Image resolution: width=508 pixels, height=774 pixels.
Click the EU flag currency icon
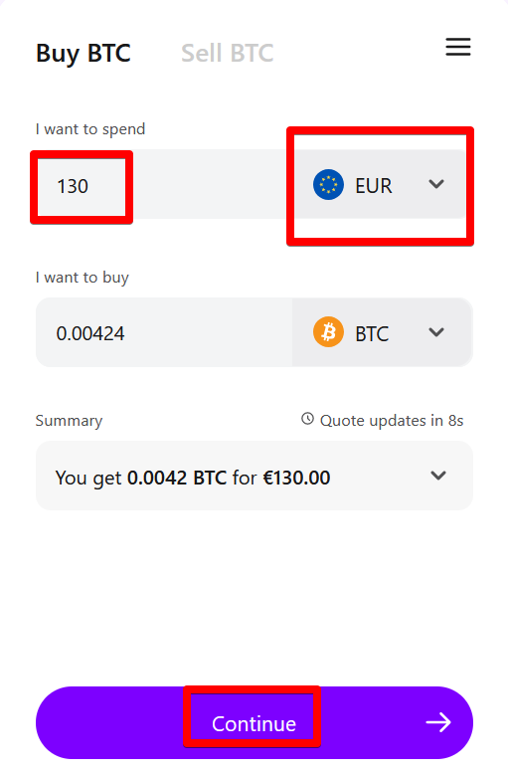[x=328, y=185]
